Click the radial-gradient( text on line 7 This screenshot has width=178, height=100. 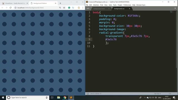(112, 33)
